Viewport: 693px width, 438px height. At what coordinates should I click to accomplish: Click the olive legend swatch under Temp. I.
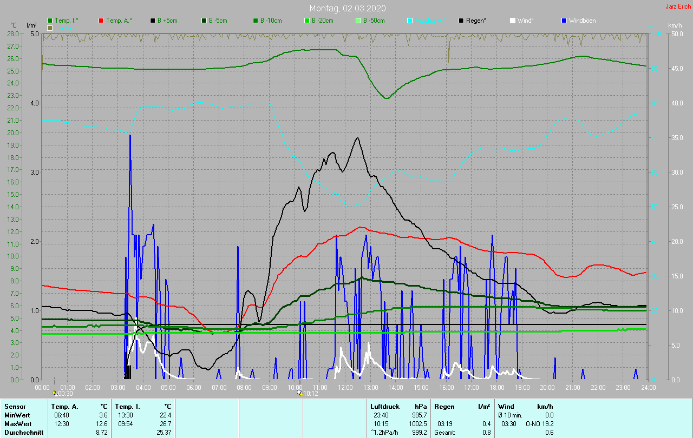click(50, 28)
